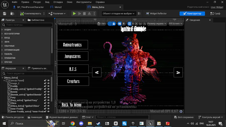Click the browse to asset icon
This screenshot has height=127, width=226.
point(12,14)
